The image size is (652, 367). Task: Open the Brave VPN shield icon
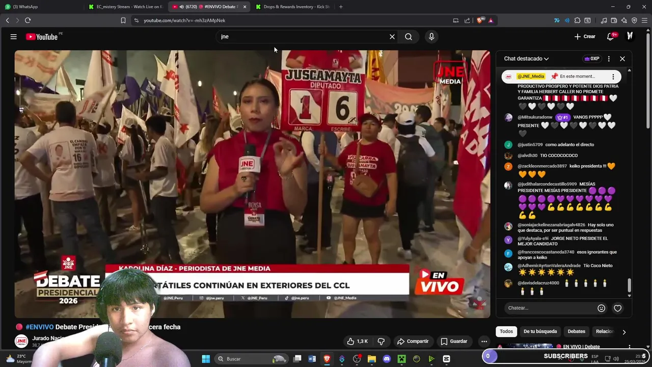[x=634, y=20]
